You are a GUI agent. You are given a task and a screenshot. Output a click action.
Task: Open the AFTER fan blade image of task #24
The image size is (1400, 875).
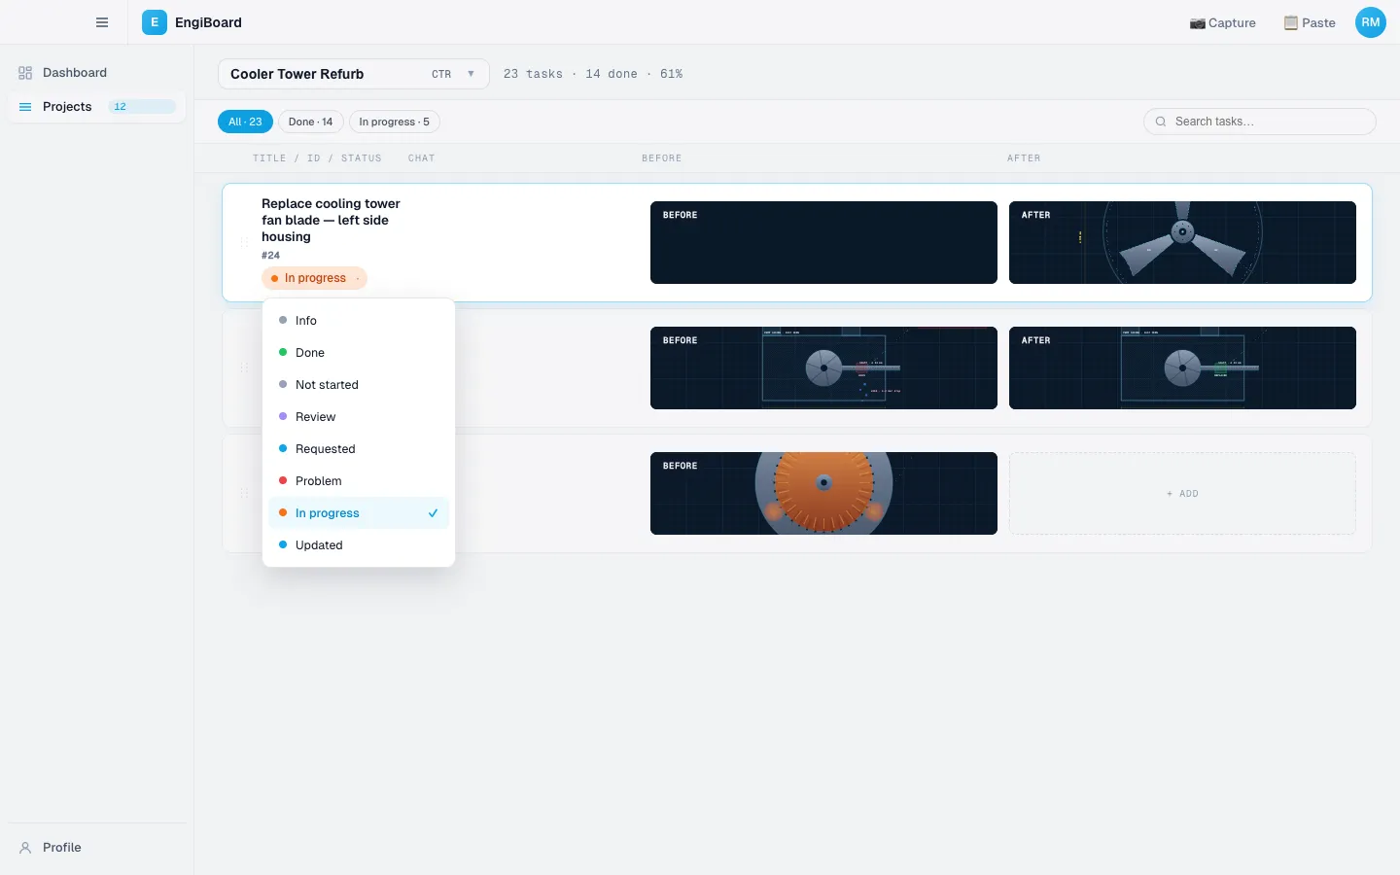[x=1182, y=243]
